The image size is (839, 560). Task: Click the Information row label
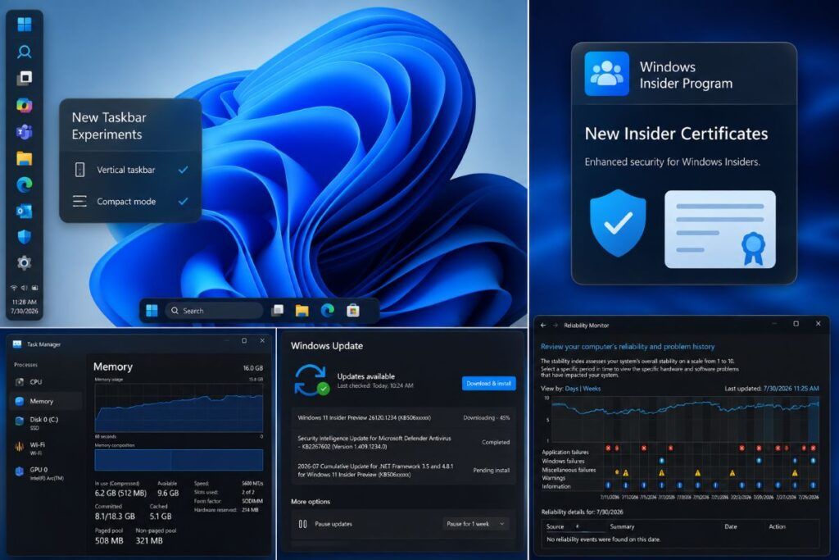(556, 487)
